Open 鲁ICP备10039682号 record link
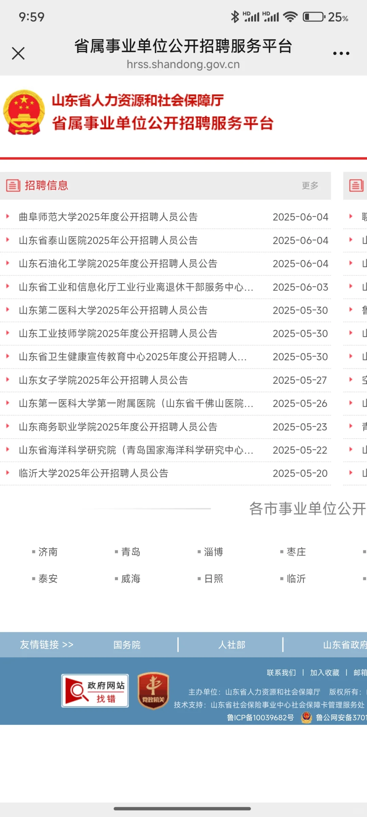 [260, 718]
